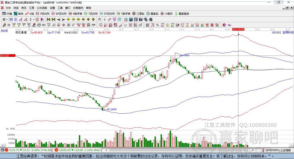Select the percent % retracement tool

point(158,25)
